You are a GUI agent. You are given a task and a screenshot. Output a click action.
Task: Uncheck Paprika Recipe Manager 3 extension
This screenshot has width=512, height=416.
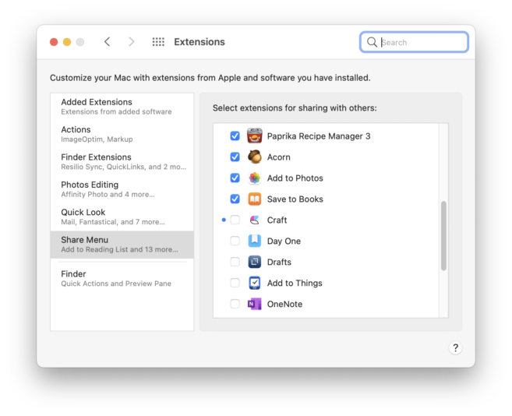click(235, 136)
